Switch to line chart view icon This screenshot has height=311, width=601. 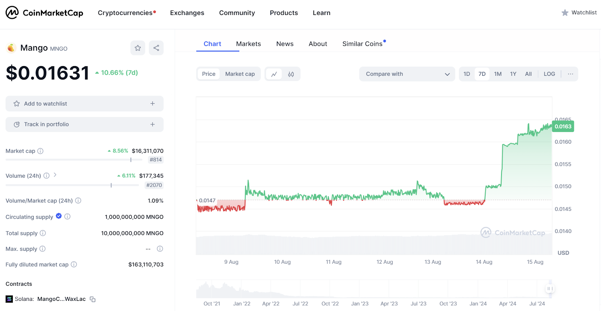click(x=274, y=74)
